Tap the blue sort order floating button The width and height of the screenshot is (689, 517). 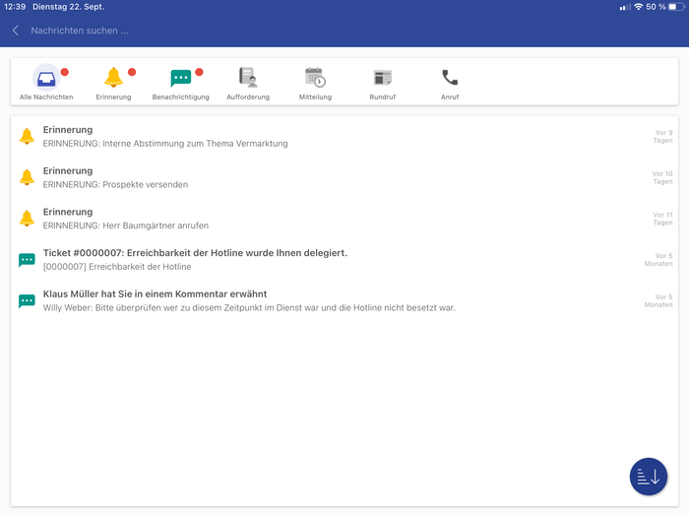(x=648, y=477)
